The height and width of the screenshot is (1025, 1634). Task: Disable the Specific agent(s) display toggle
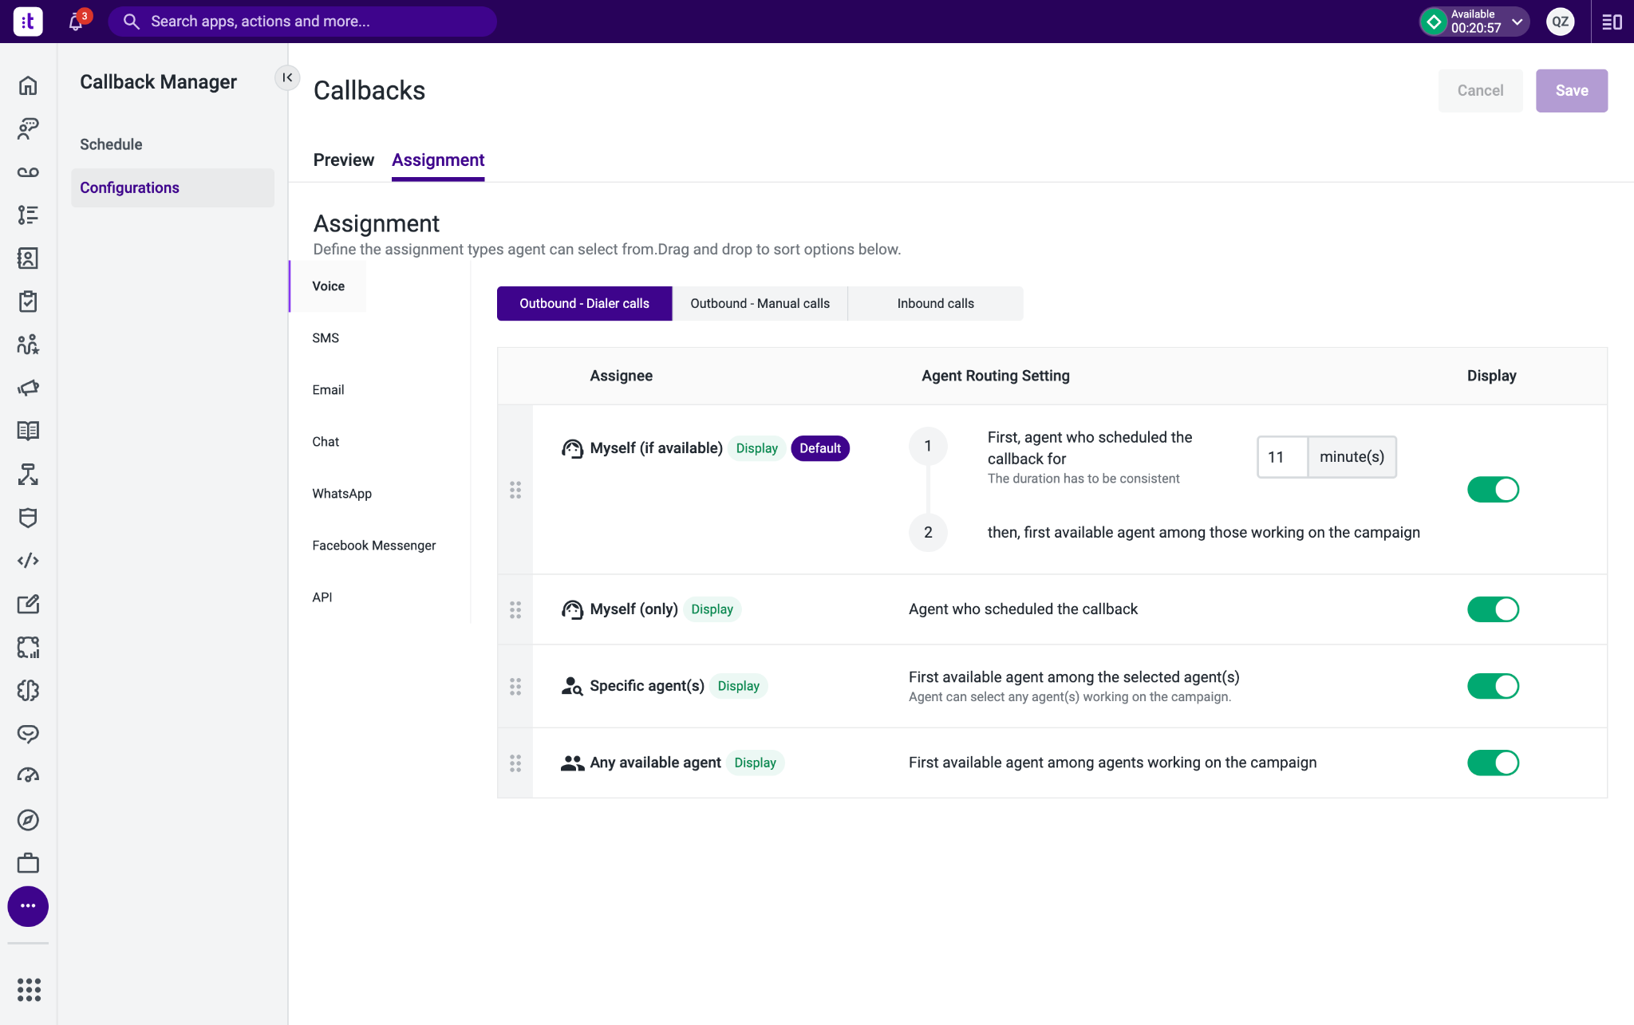point(1493,686)
